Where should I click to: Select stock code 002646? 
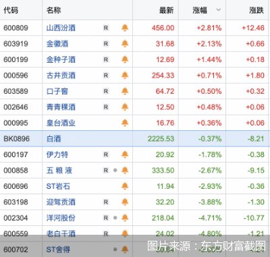pos(16,107)
